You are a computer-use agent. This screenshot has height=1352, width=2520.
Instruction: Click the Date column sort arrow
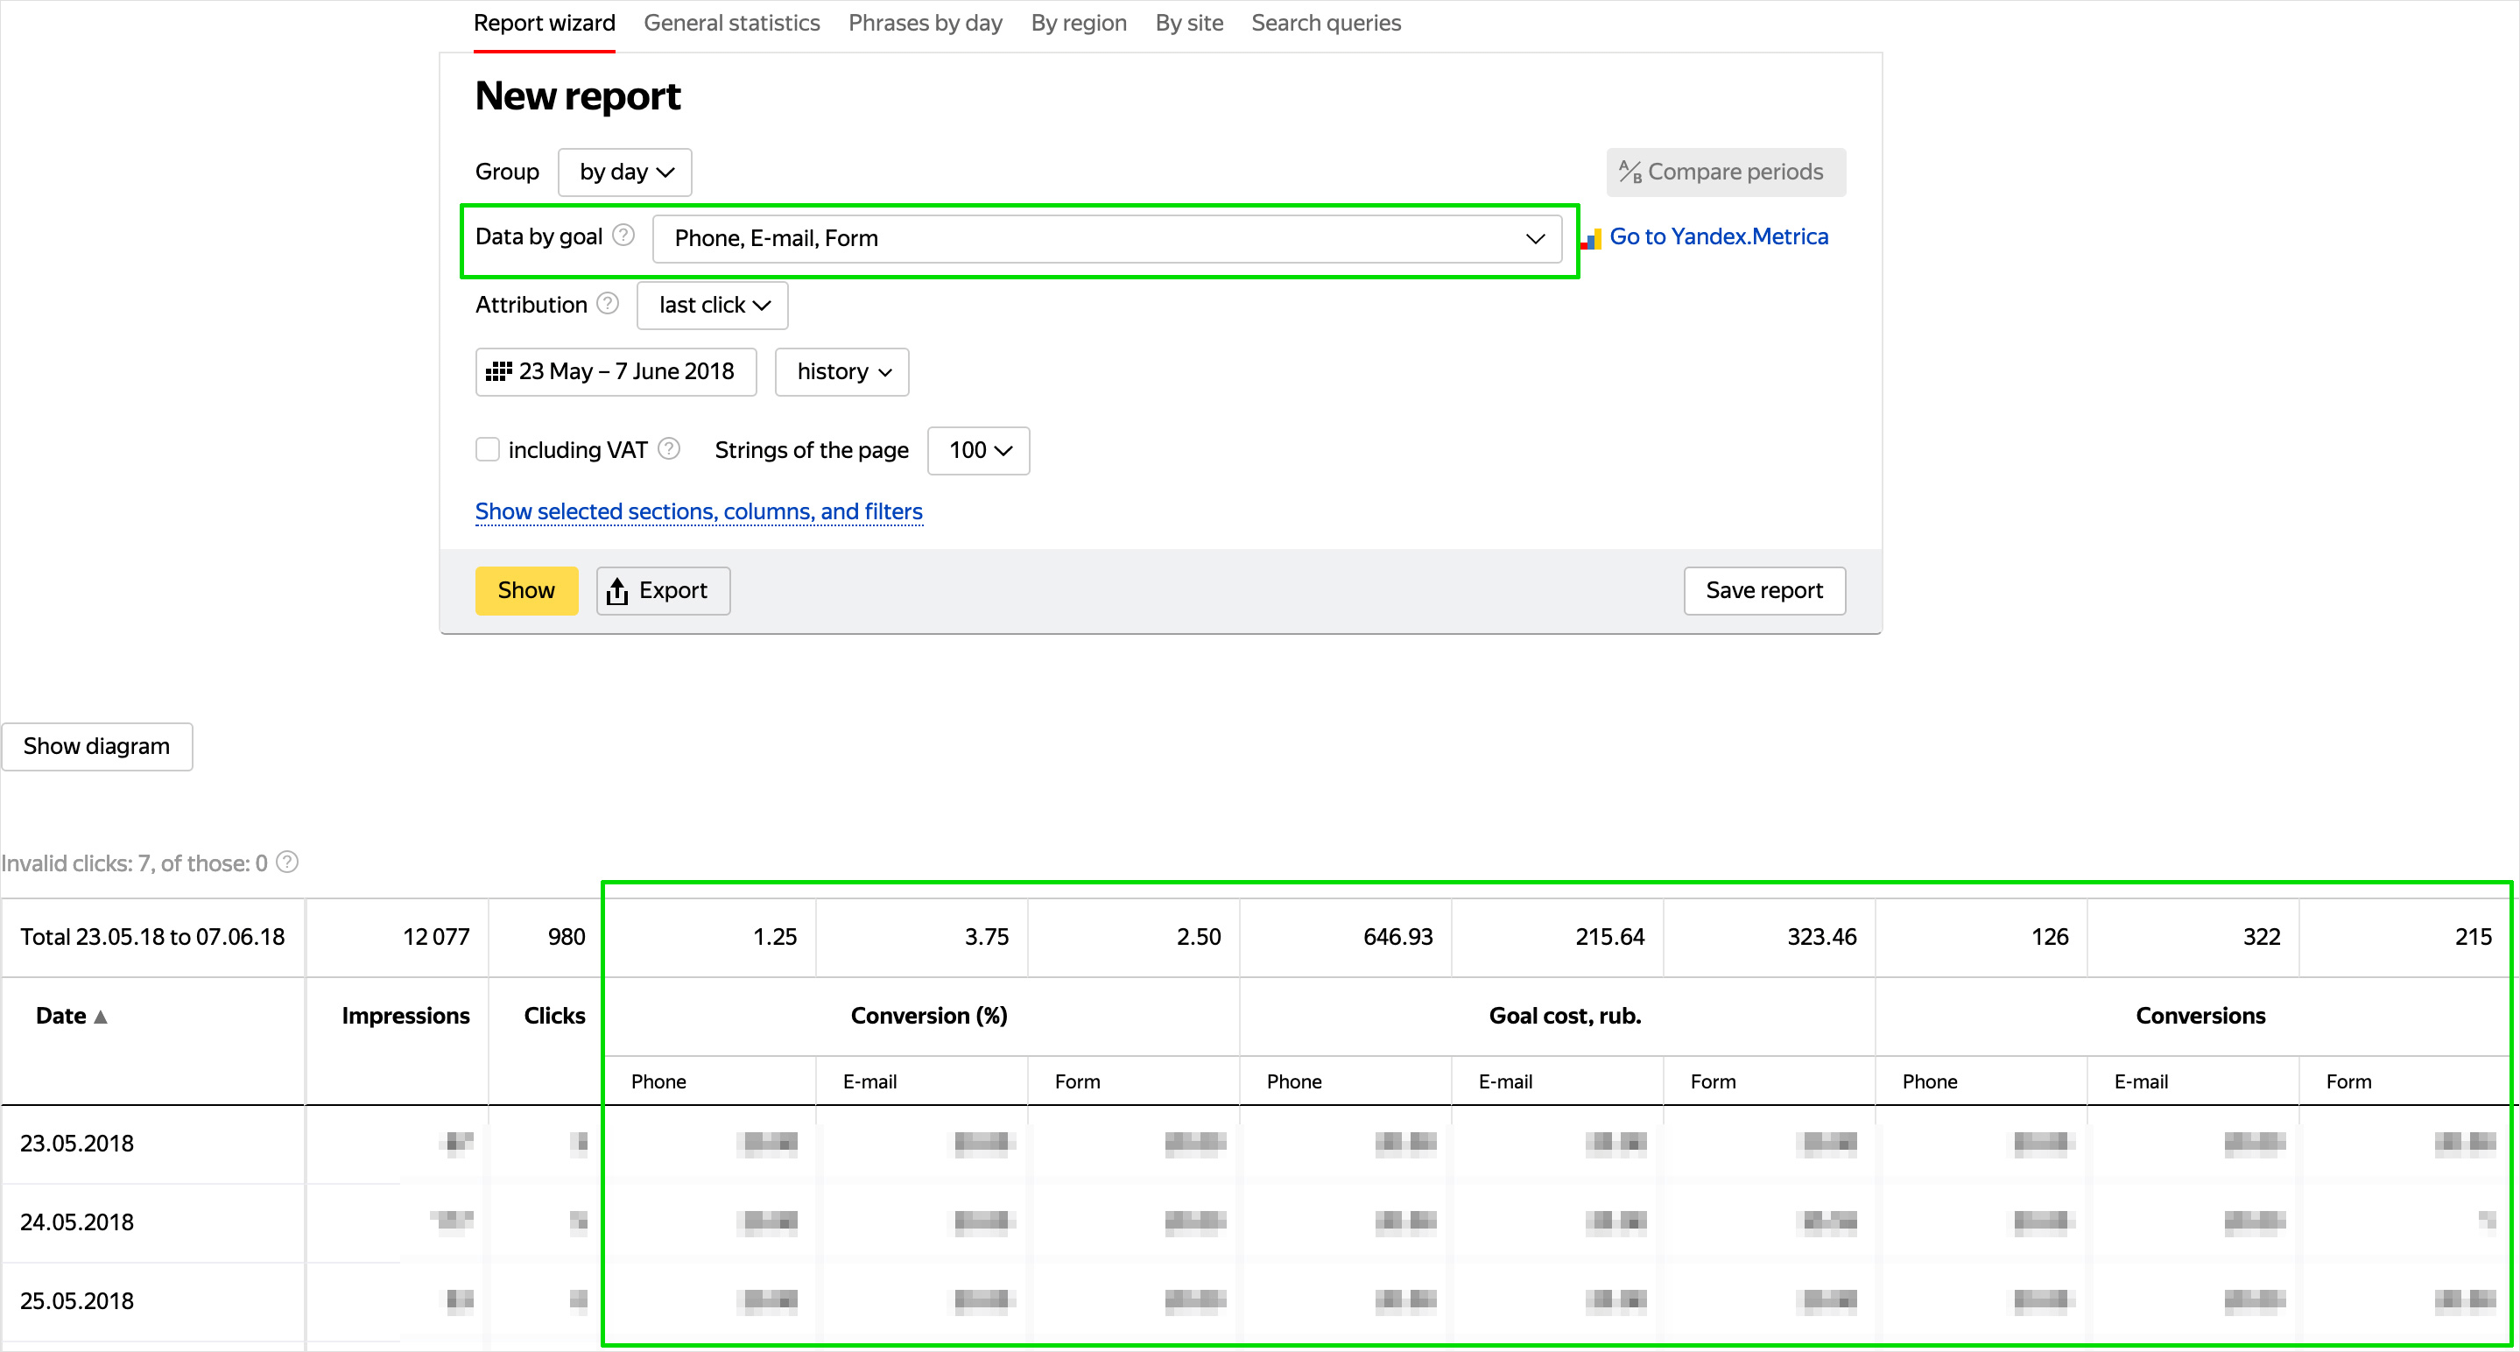tap(101, 1017)
